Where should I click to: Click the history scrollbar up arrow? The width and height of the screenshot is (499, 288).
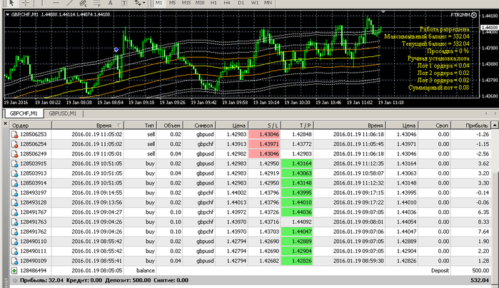(495, 125)
